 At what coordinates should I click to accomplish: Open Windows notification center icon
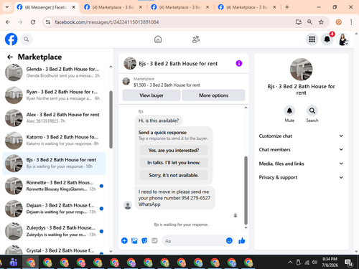[x=349, y=263]
